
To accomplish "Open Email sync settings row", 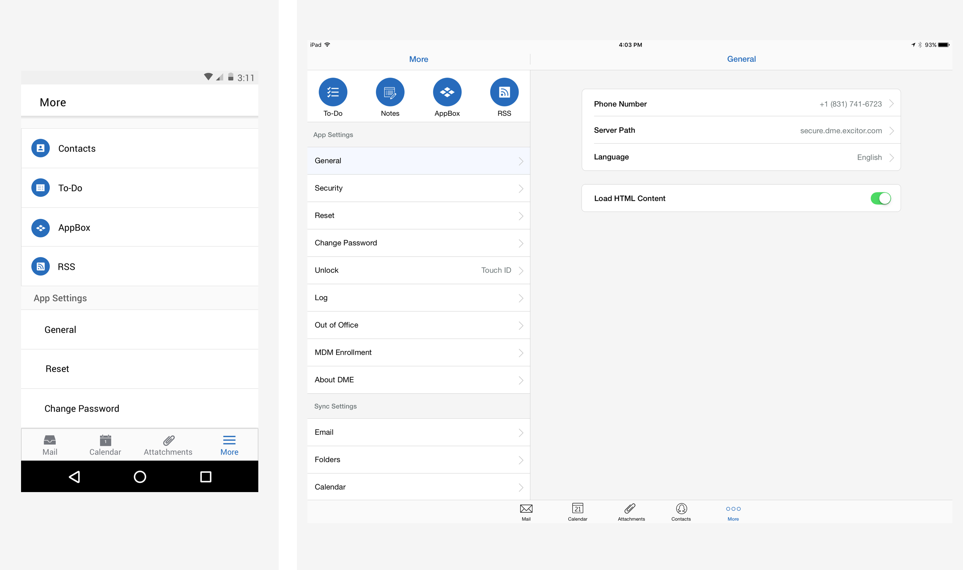I will click(419, 432).
